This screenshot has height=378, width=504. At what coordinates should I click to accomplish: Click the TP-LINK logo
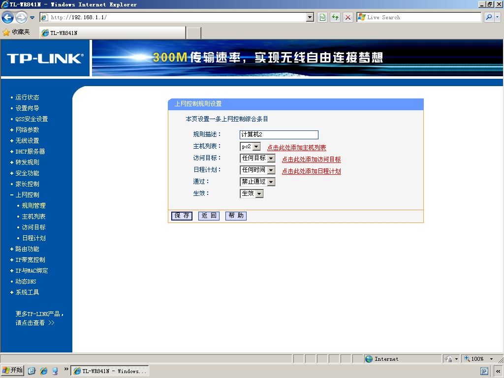point(45,58)
